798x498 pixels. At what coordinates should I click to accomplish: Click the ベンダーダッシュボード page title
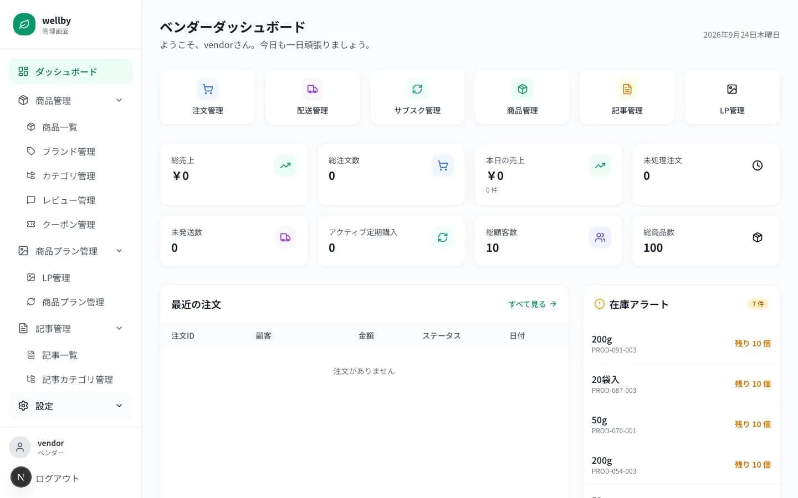pos(233,27)
